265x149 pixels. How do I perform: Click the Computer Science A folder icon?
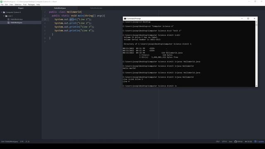[4, 12]
